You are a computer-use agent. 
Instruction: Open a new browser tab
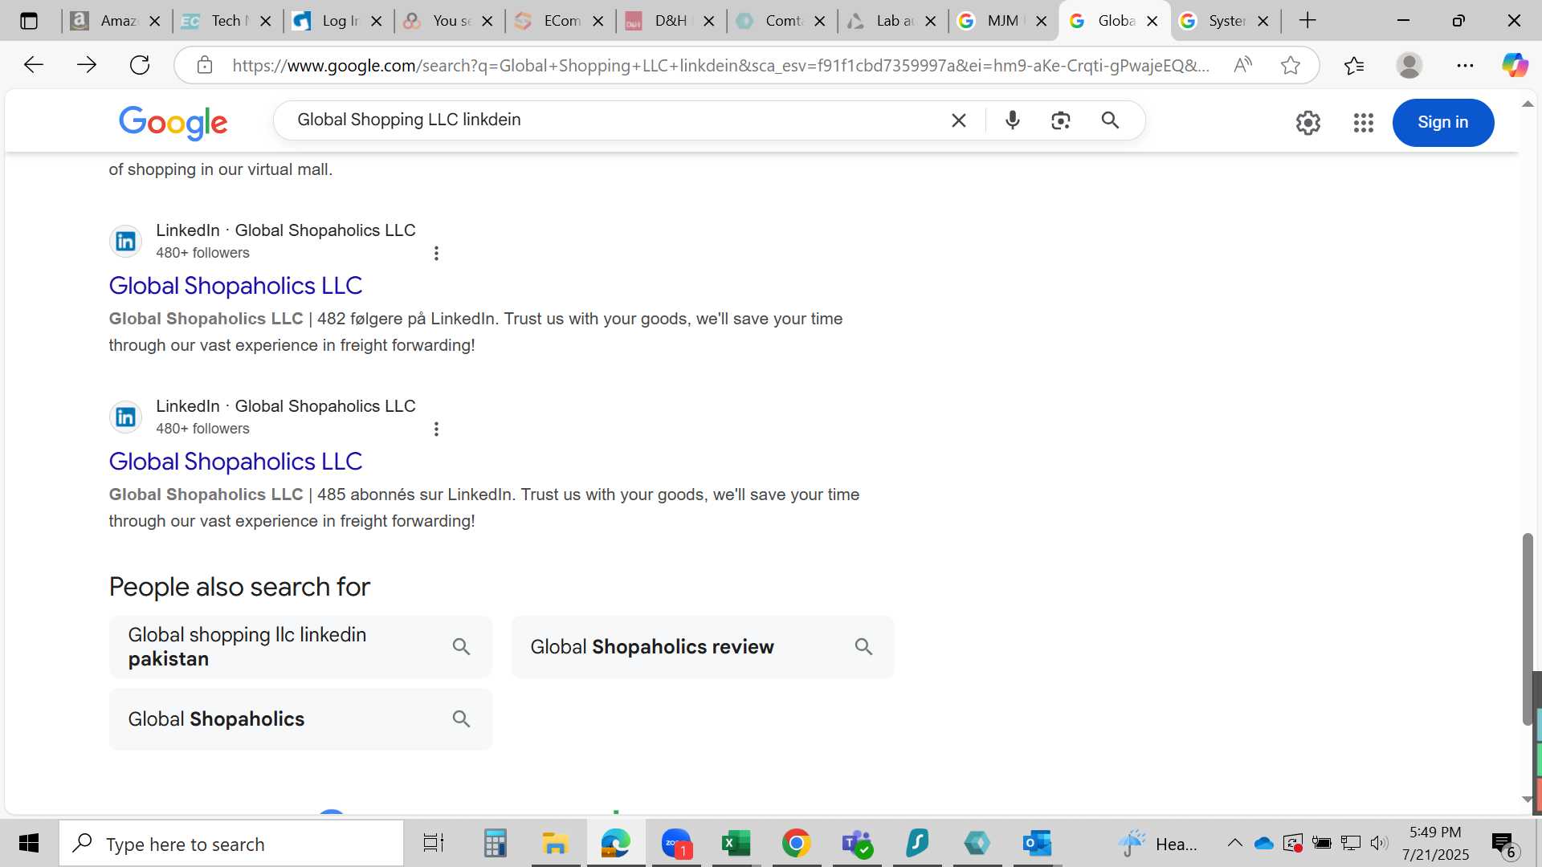click(1307, 21)
